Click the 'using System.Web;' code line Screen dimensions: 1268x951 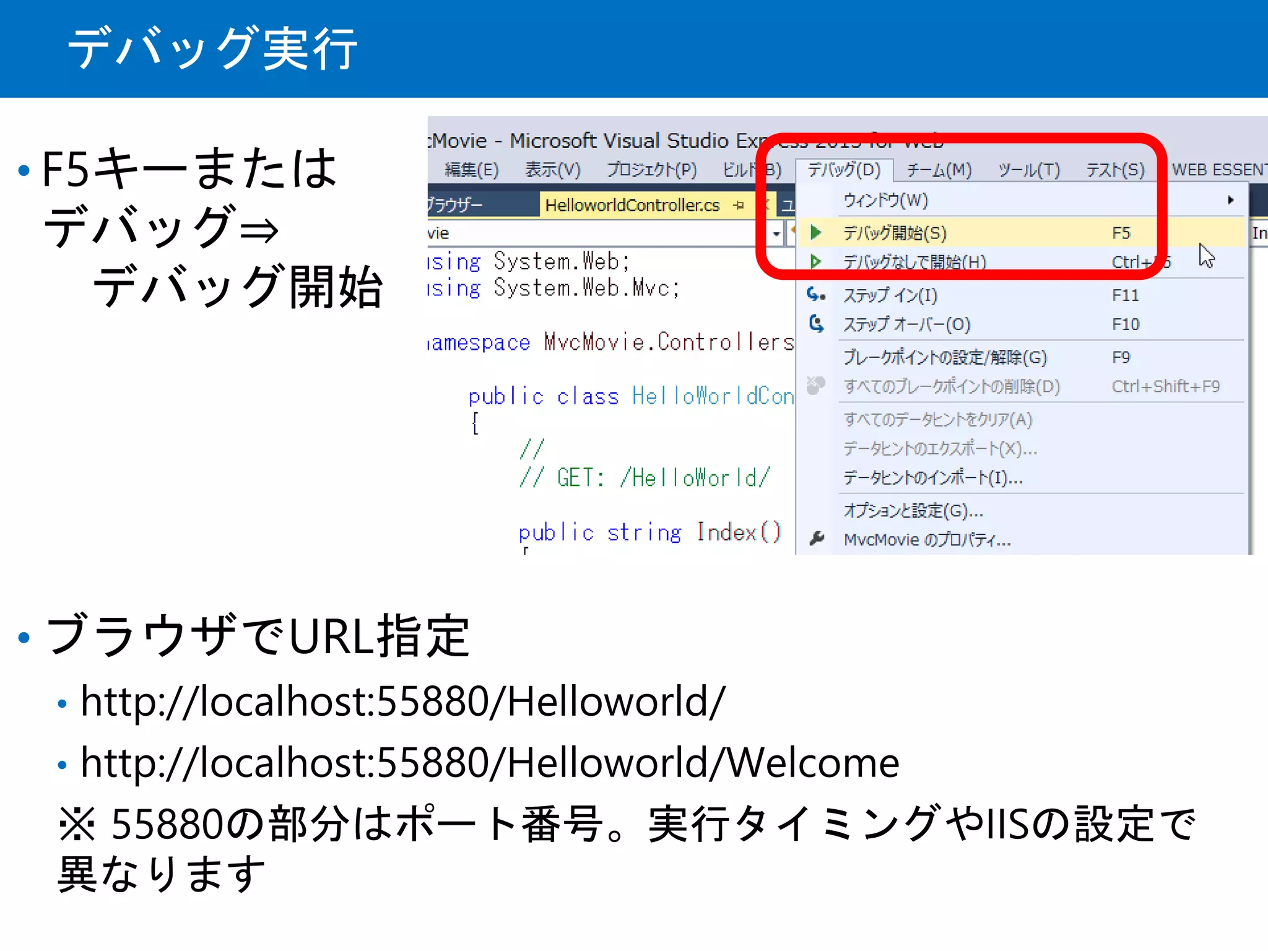coord(529,262)
